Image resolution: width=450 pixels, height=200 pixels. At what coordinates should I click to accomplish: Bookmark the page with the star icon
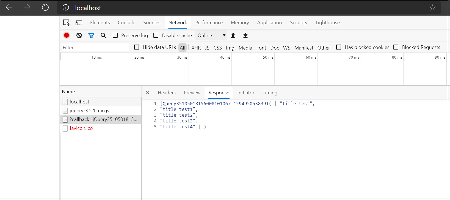433,8
